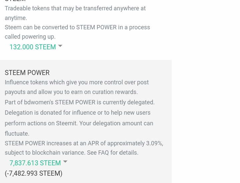Select the STEEM POWER section heading
240x183 pixels.
(27, 73)
